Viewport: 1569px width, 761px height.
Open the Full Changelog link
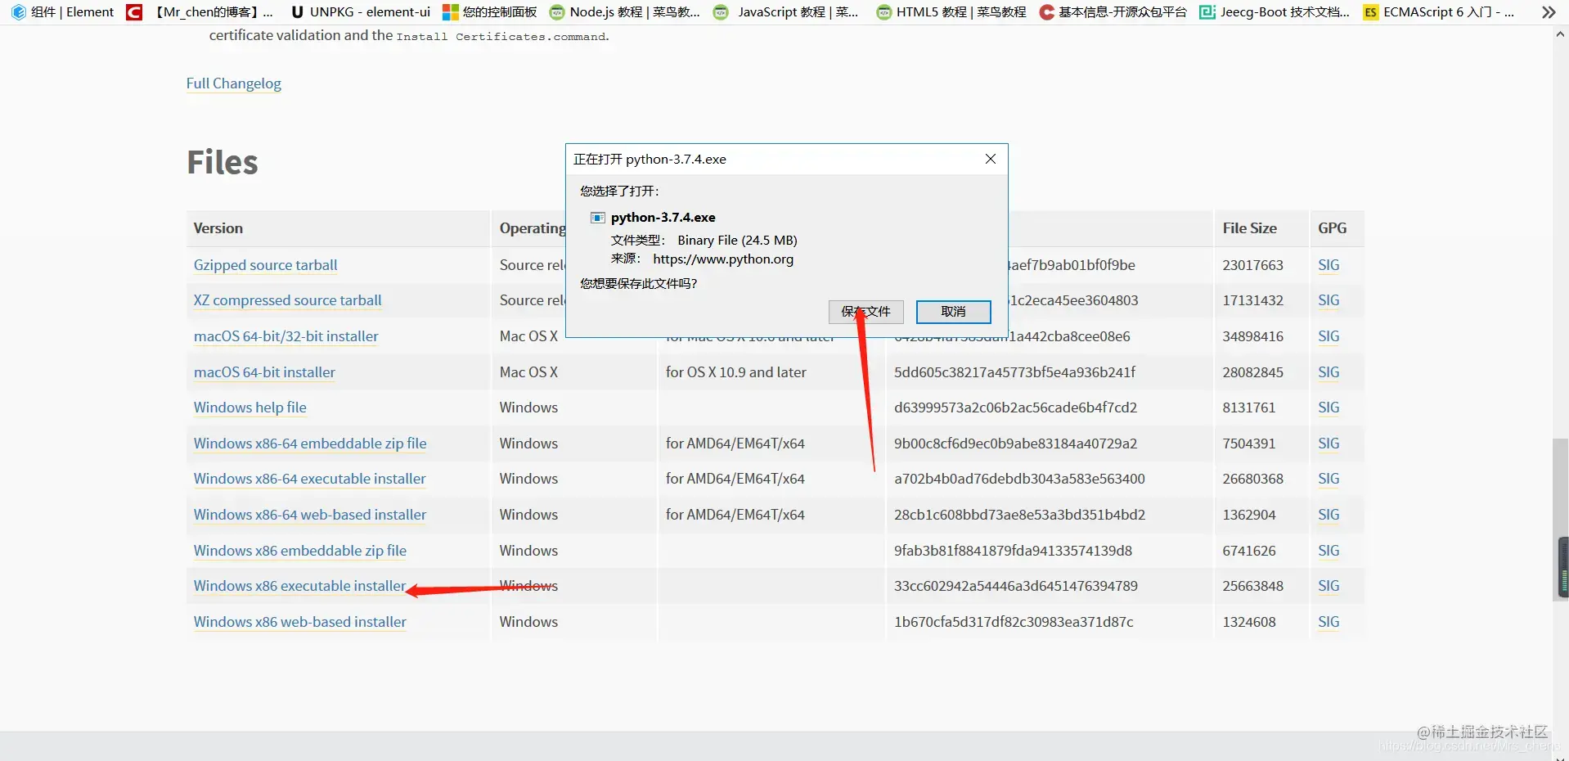coord(233,83)
